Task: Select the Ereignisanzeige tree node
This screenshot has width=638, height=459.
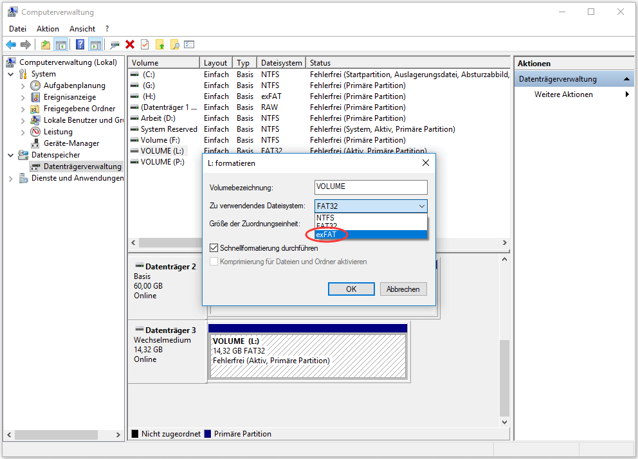Action: tap(69, 97)
